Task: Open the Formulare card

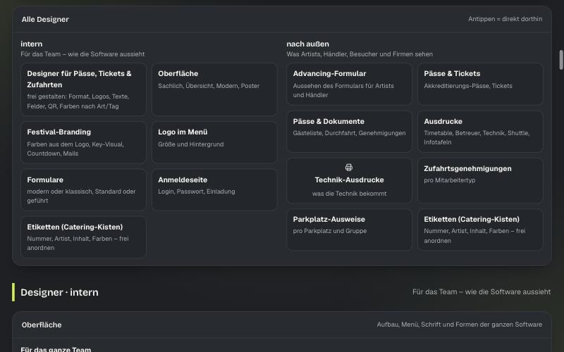Action: (x=83, y=189)
